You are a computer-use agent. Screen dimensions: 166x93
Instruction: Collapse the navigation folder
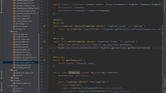[9, 80]
